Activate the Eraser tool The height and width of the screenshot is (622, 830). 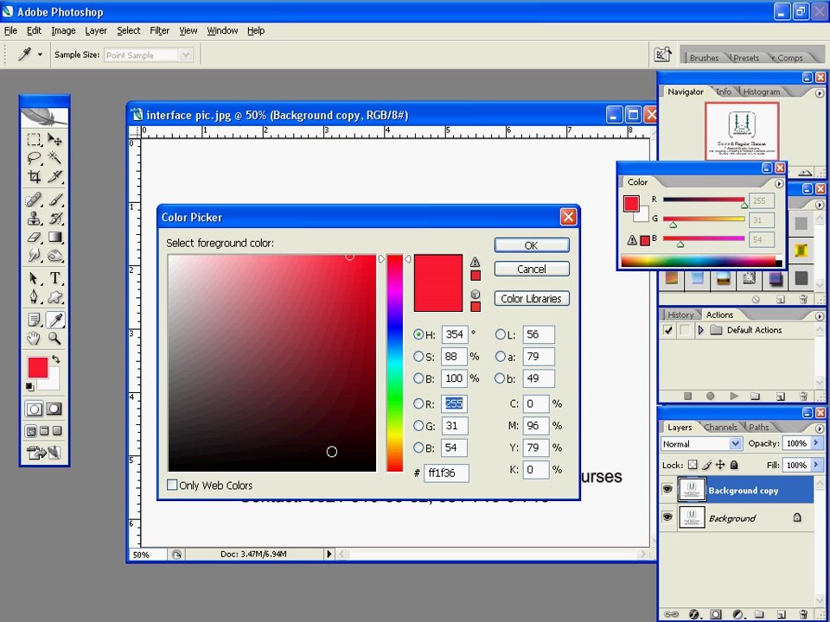click(x=34, y=237)
